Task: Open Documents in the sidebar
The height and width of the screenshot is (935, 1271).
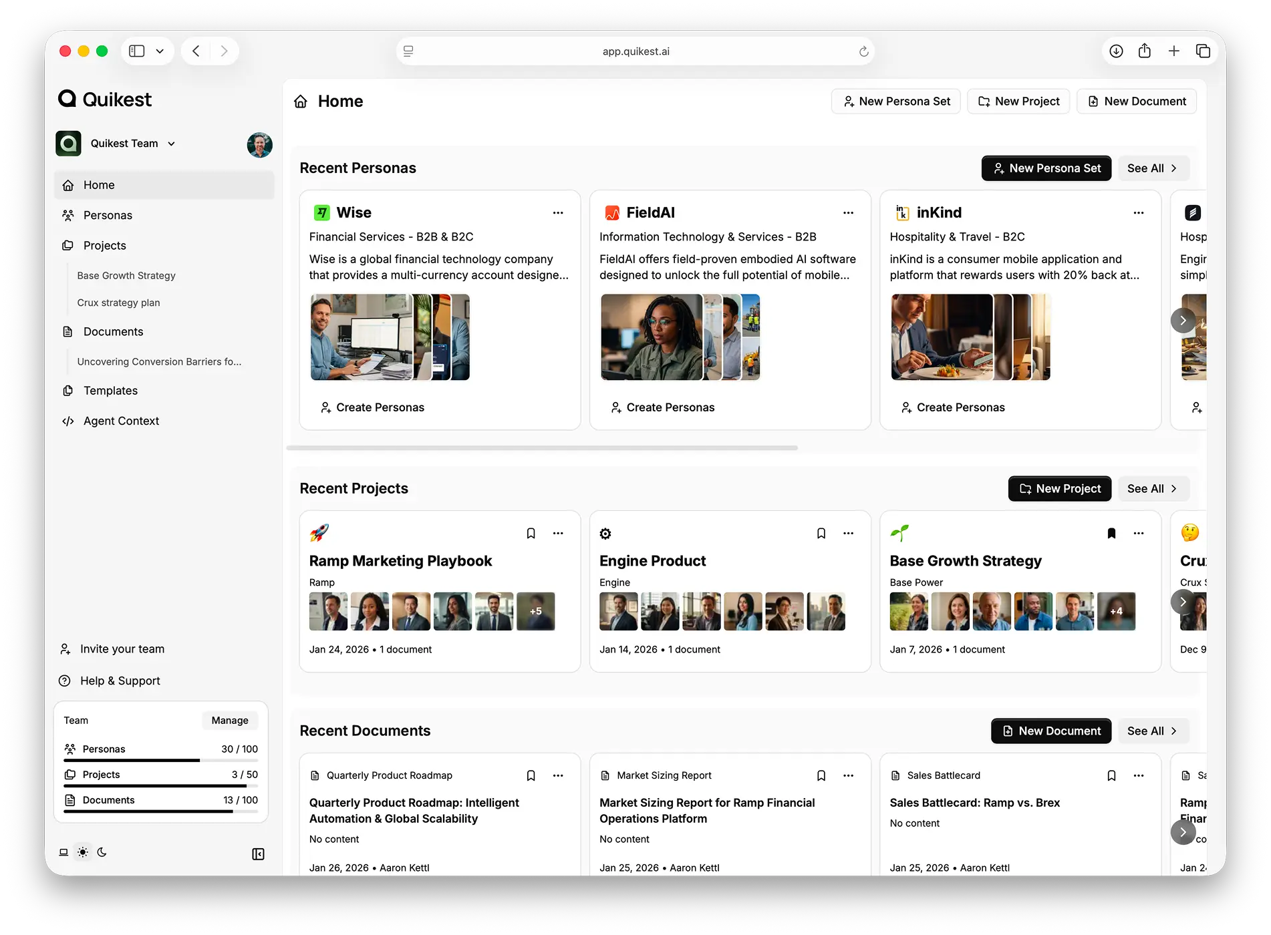Action: click(x=164, y=332)
